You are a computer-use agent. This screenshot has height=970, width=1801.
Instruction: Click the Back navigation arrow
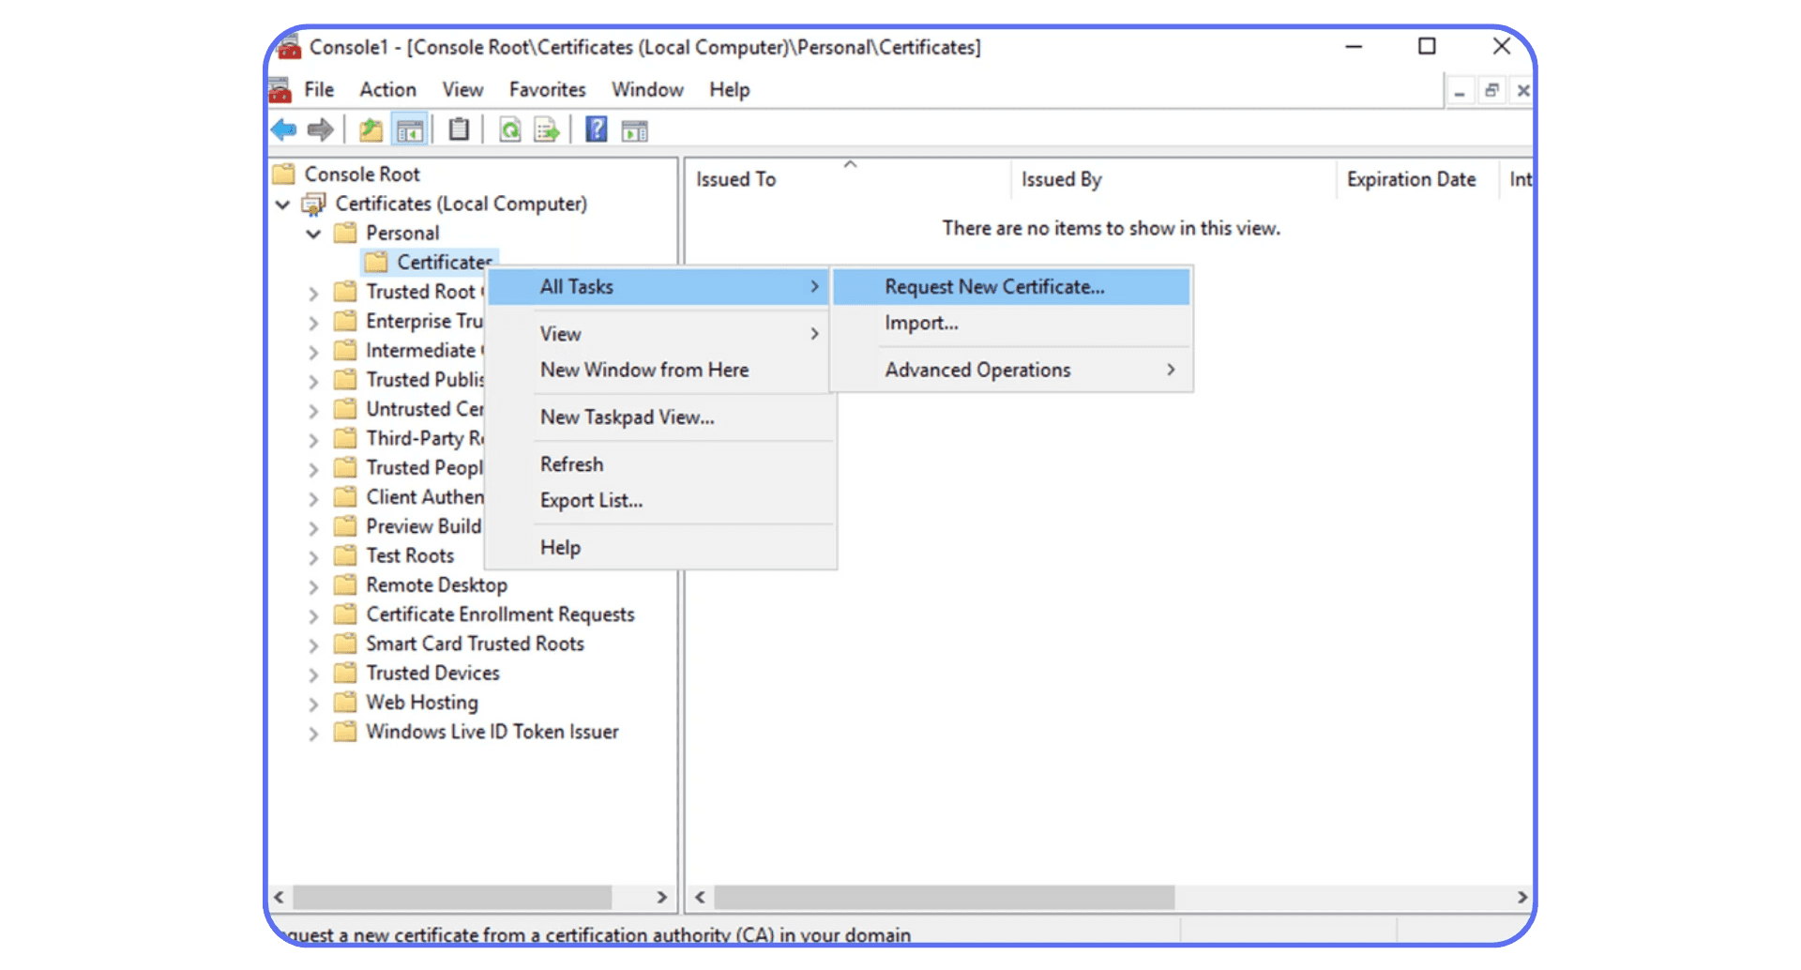point(283,129)
